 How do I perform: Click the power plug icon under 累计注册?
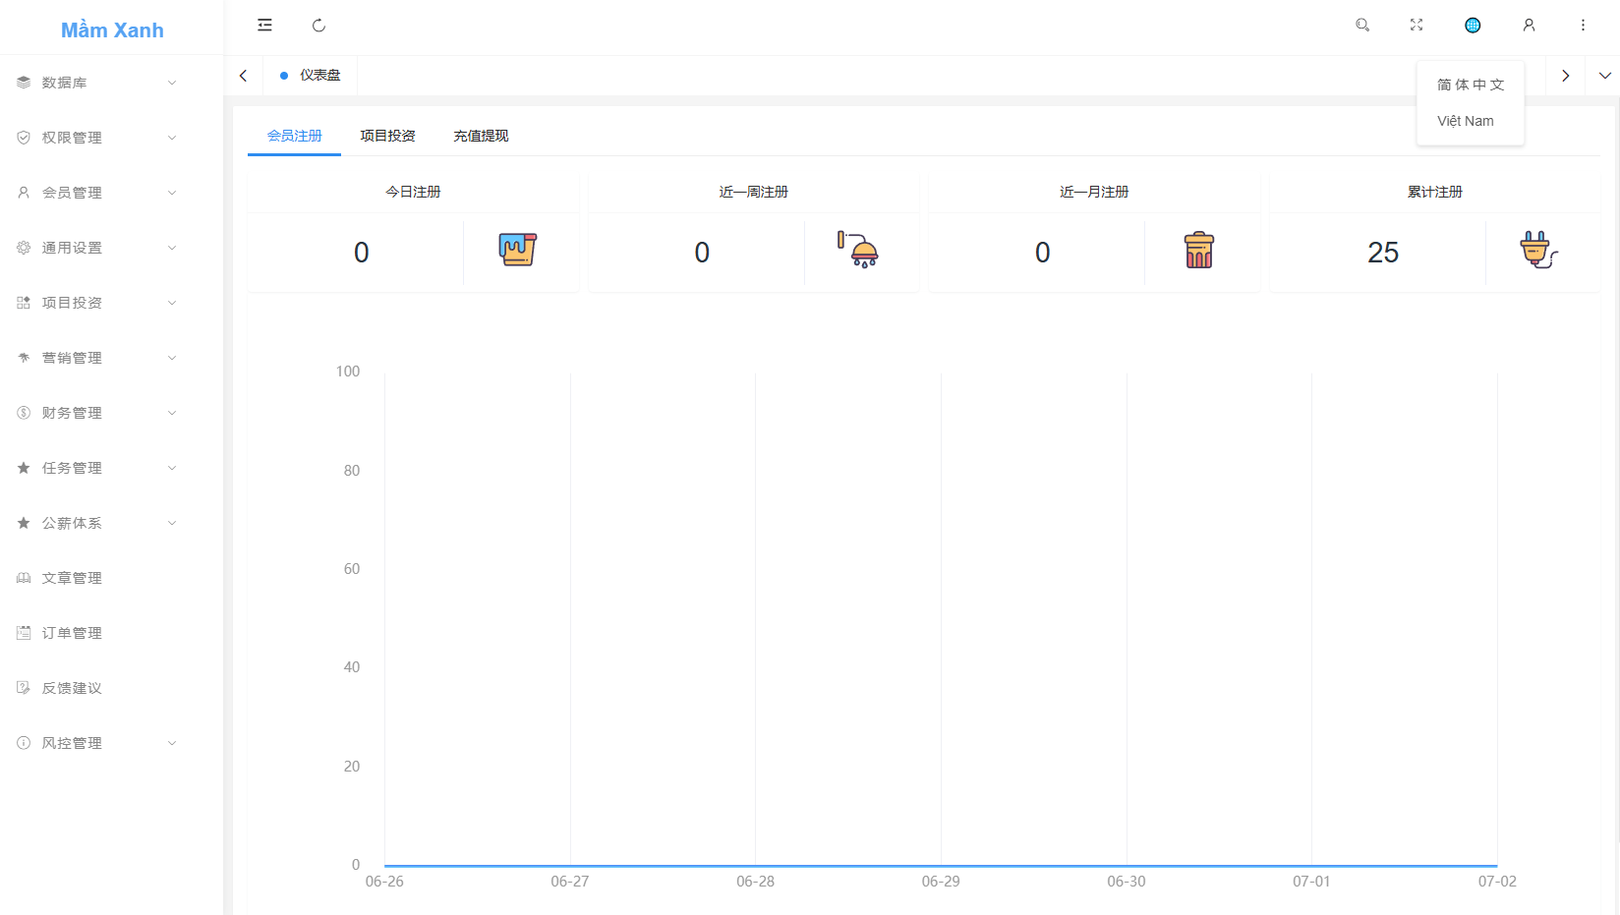click(1538, 250)
